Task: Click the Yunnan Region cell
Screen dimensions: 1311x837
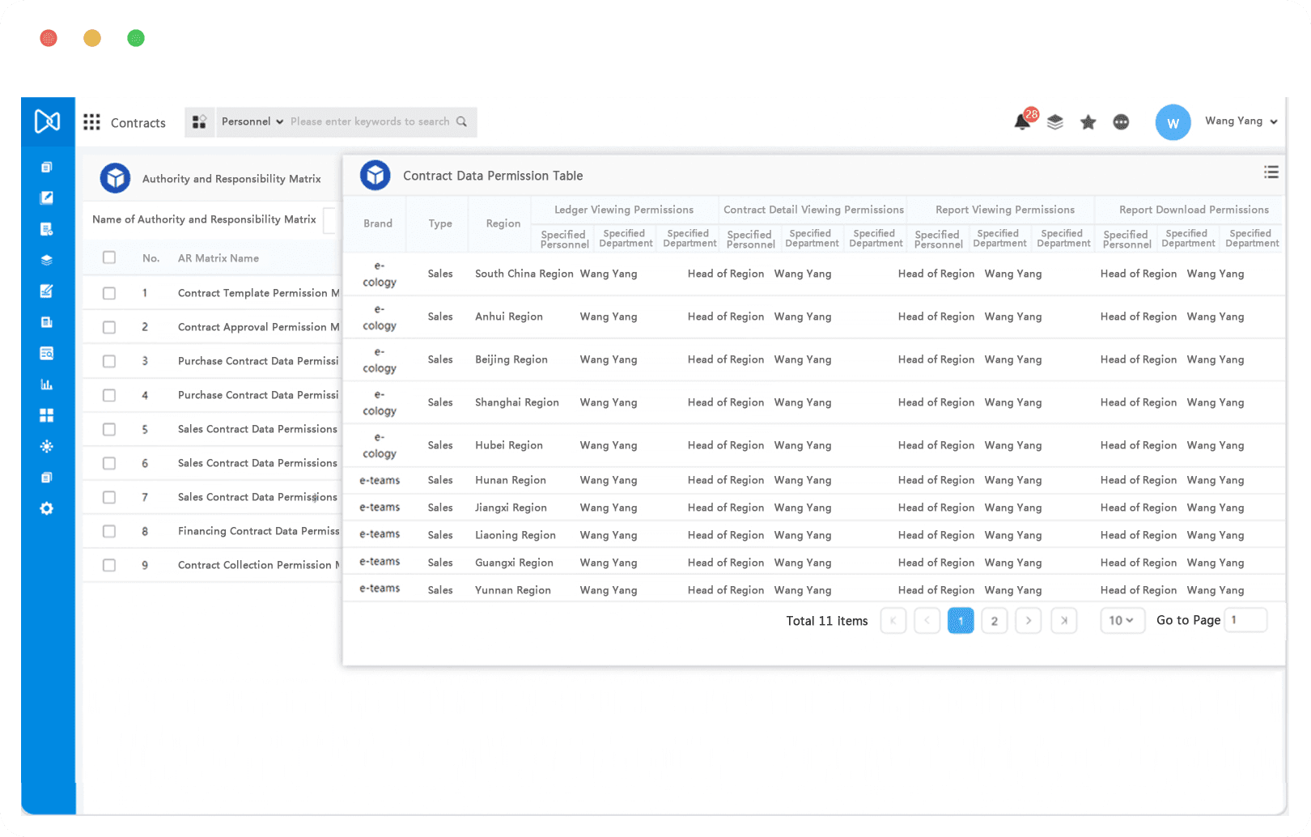Action: (x=513, y=590)
